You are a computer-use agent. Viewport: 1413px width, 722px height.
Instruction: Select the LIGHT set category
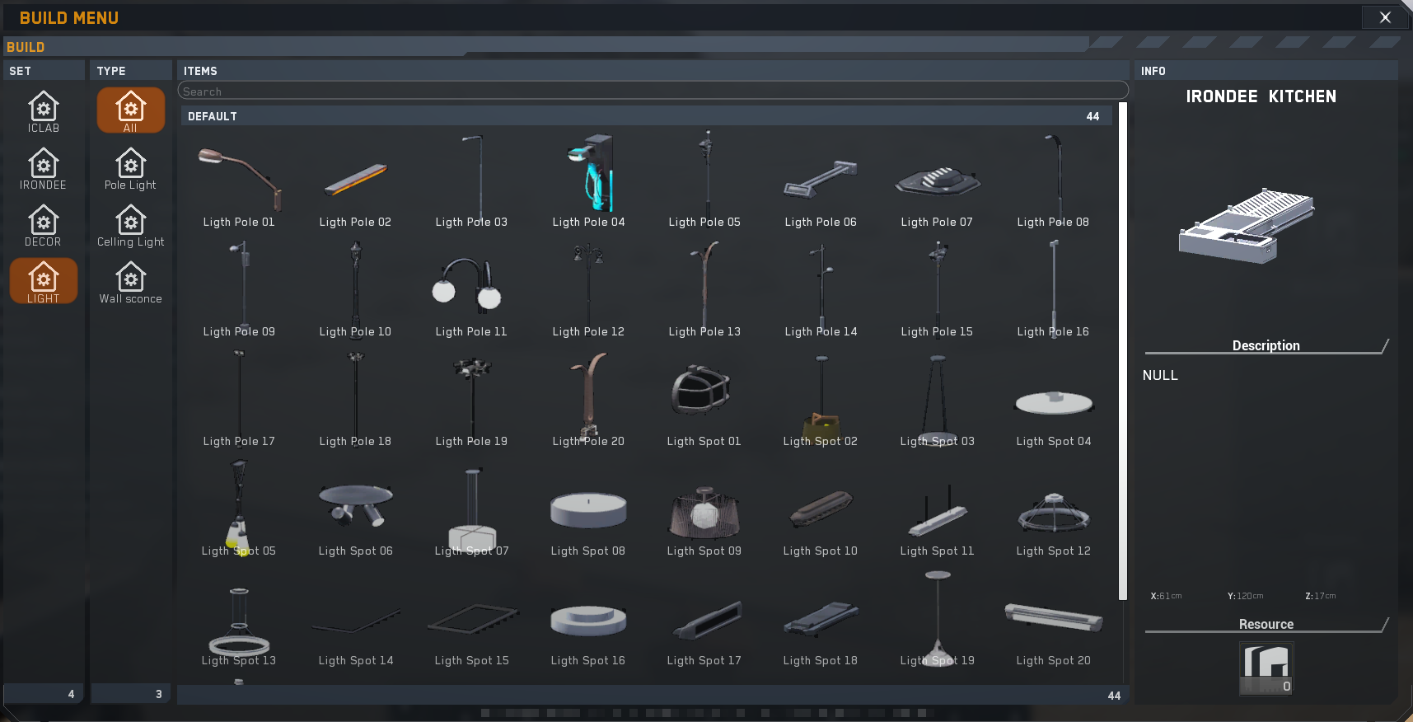coord(44,281)
